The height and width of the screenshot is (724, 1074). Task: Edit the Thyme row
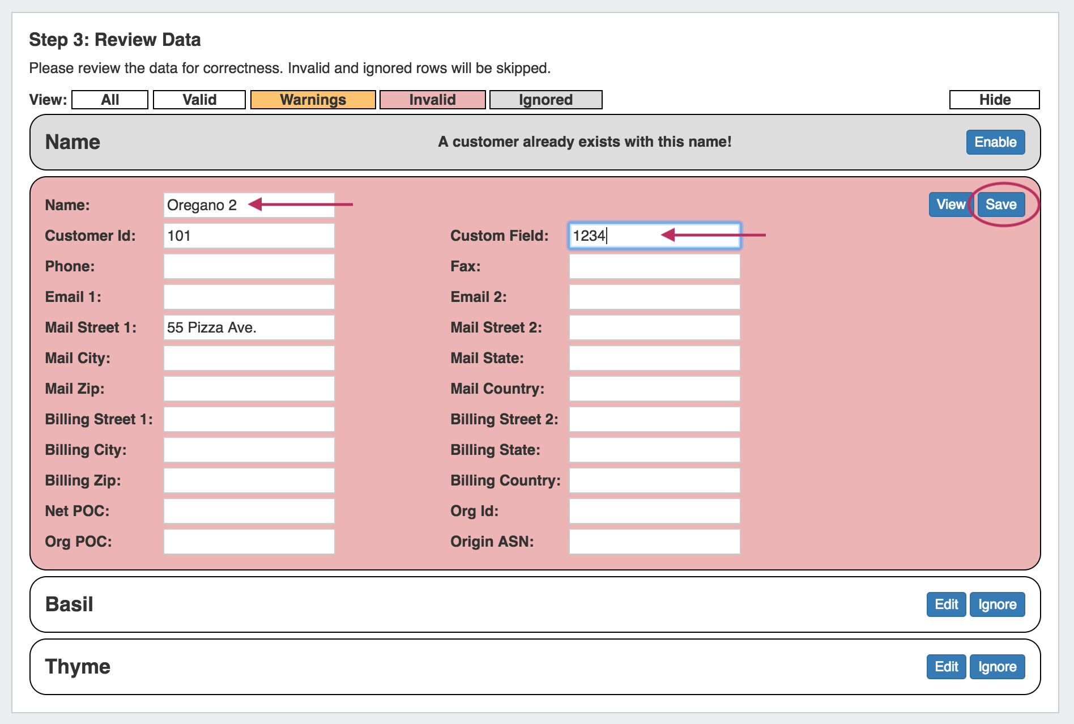click(x=946, y=667)
